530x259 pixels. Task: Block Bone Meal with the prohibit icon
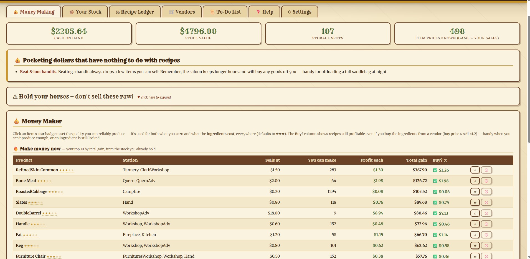click(486, 181)
